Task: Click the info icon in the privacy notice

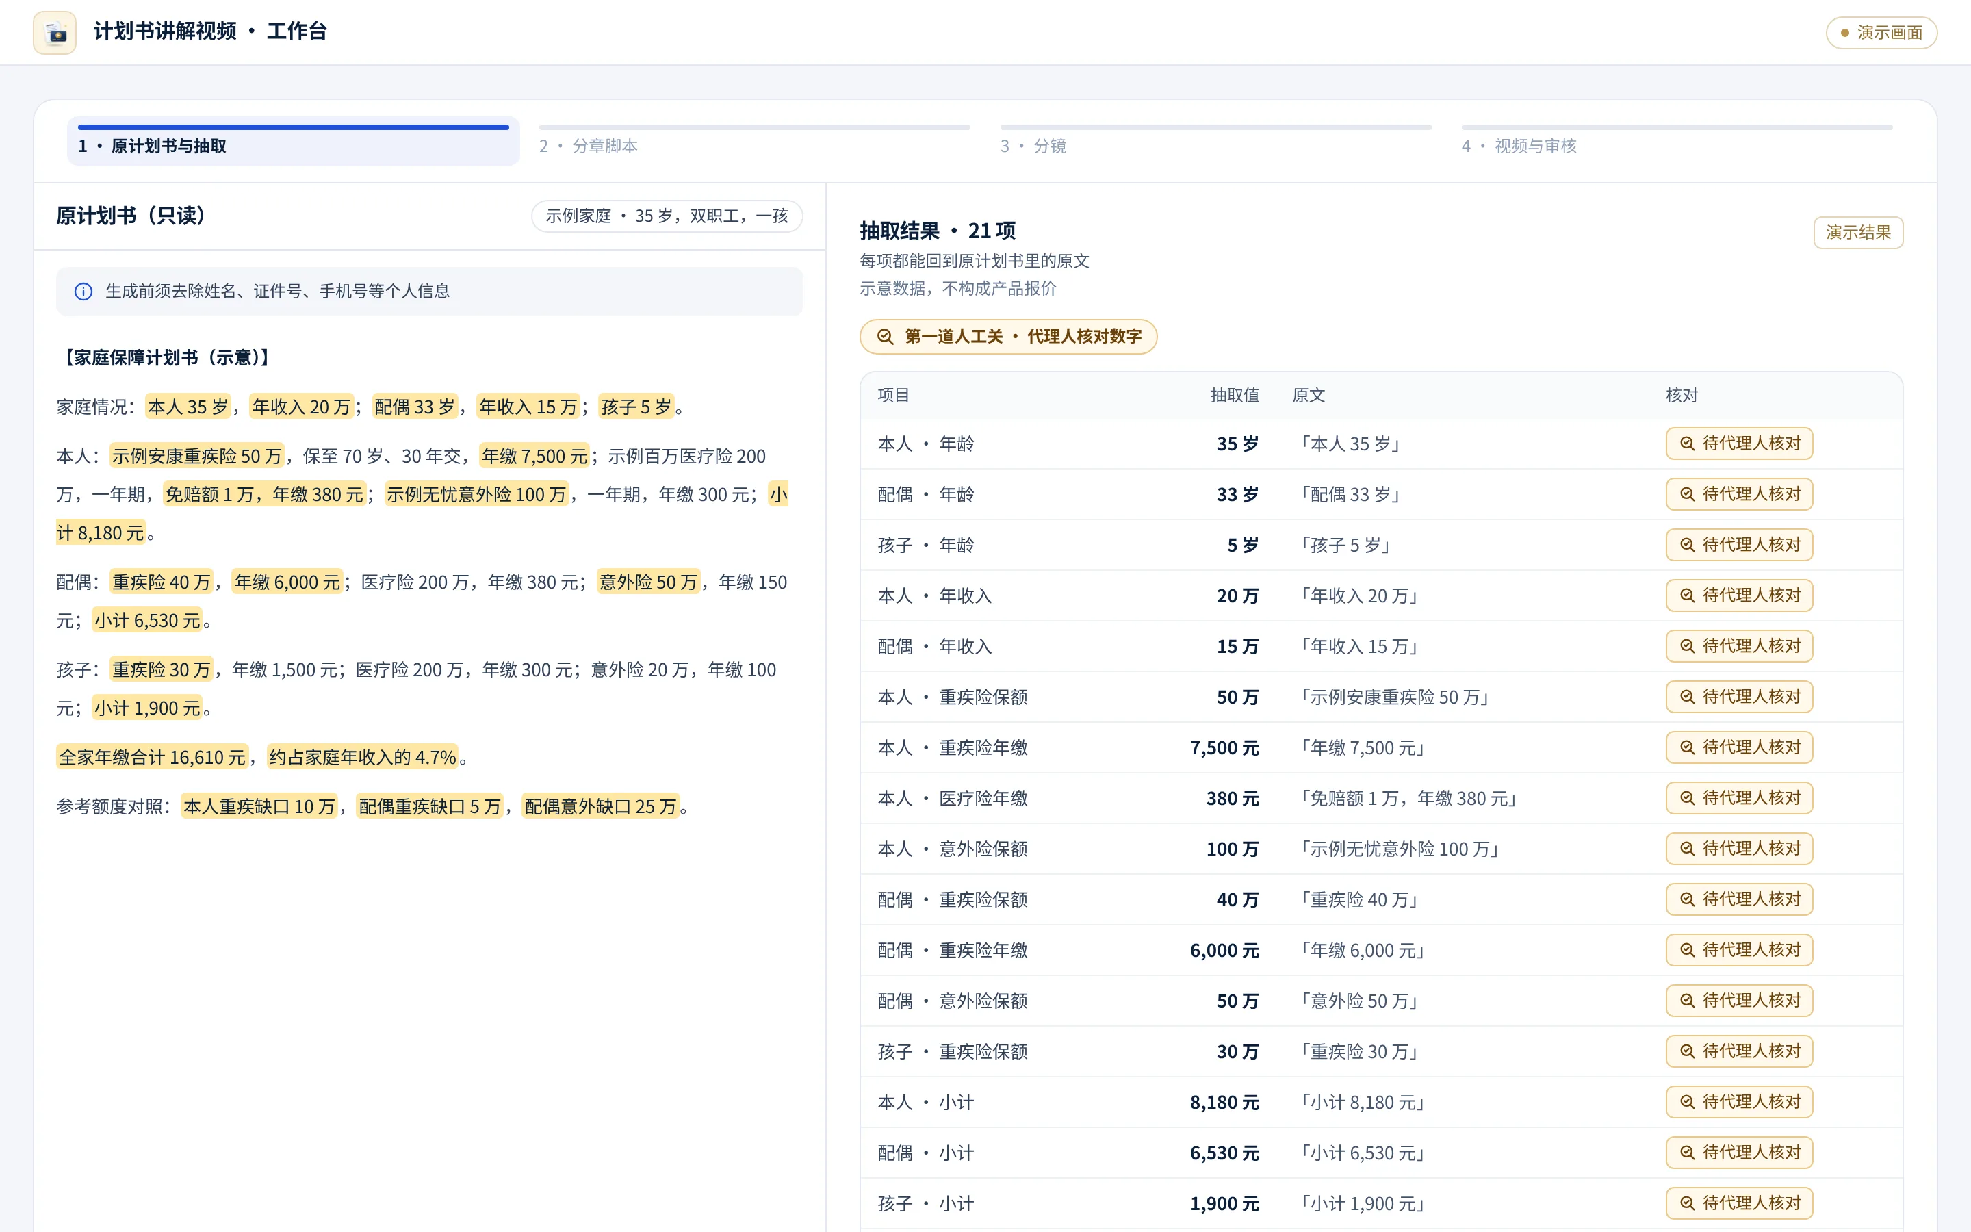Action: (83, 291)
